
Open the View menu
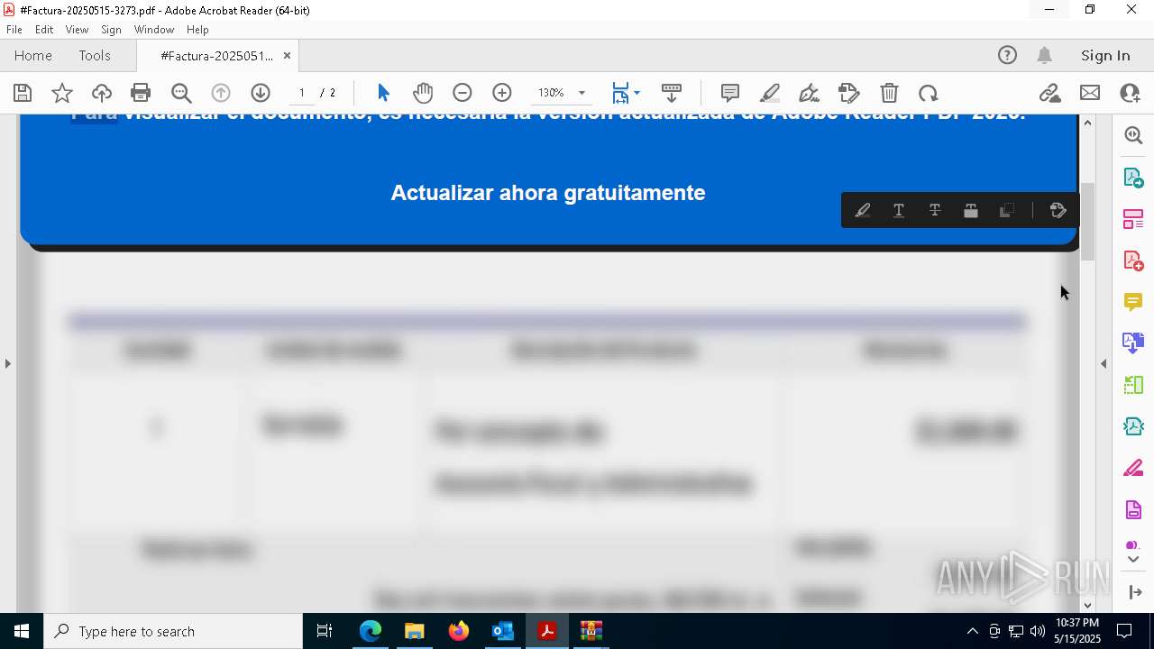77,30
